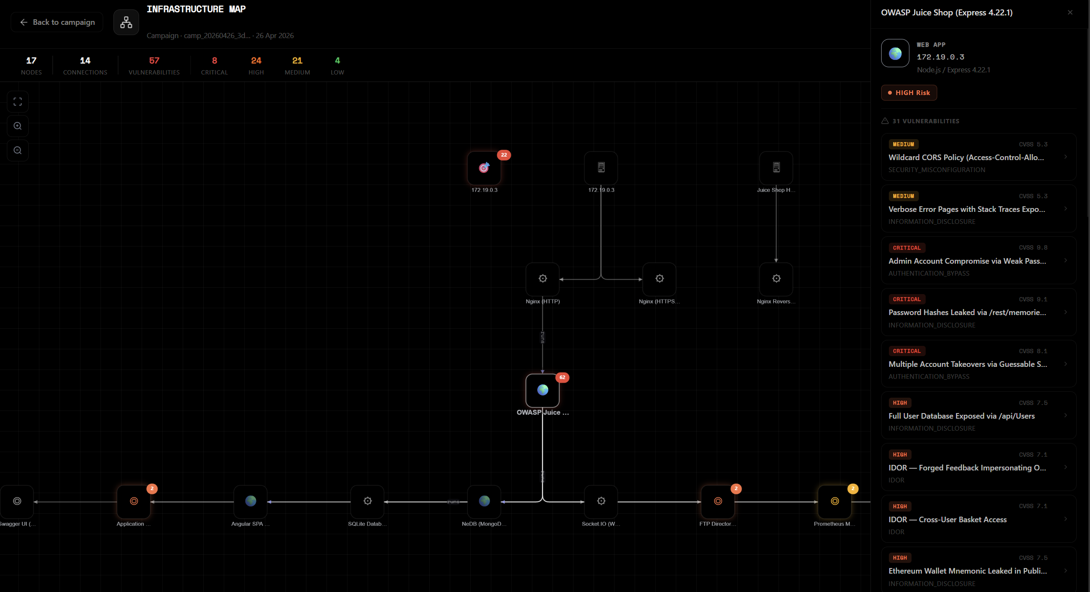Click the 14 CONNECTIONS stat
Image resolution: width=1090 pixels, height=592 pixels.
pos(85,65)
